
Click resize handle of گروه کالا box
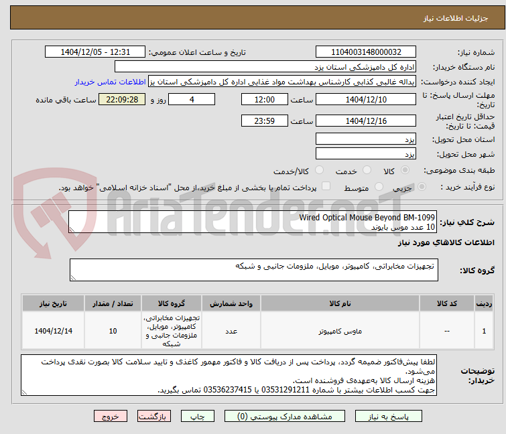tap(73, 278)
